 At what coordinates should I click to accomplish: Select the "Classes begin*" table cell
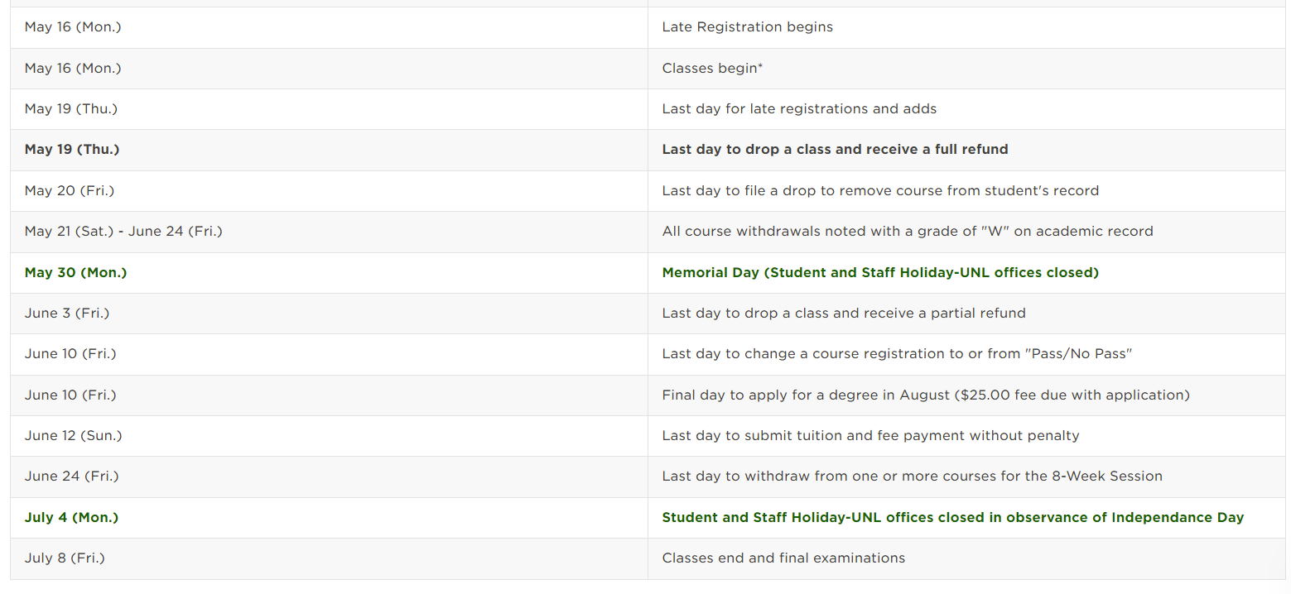[x=712, y=68]
